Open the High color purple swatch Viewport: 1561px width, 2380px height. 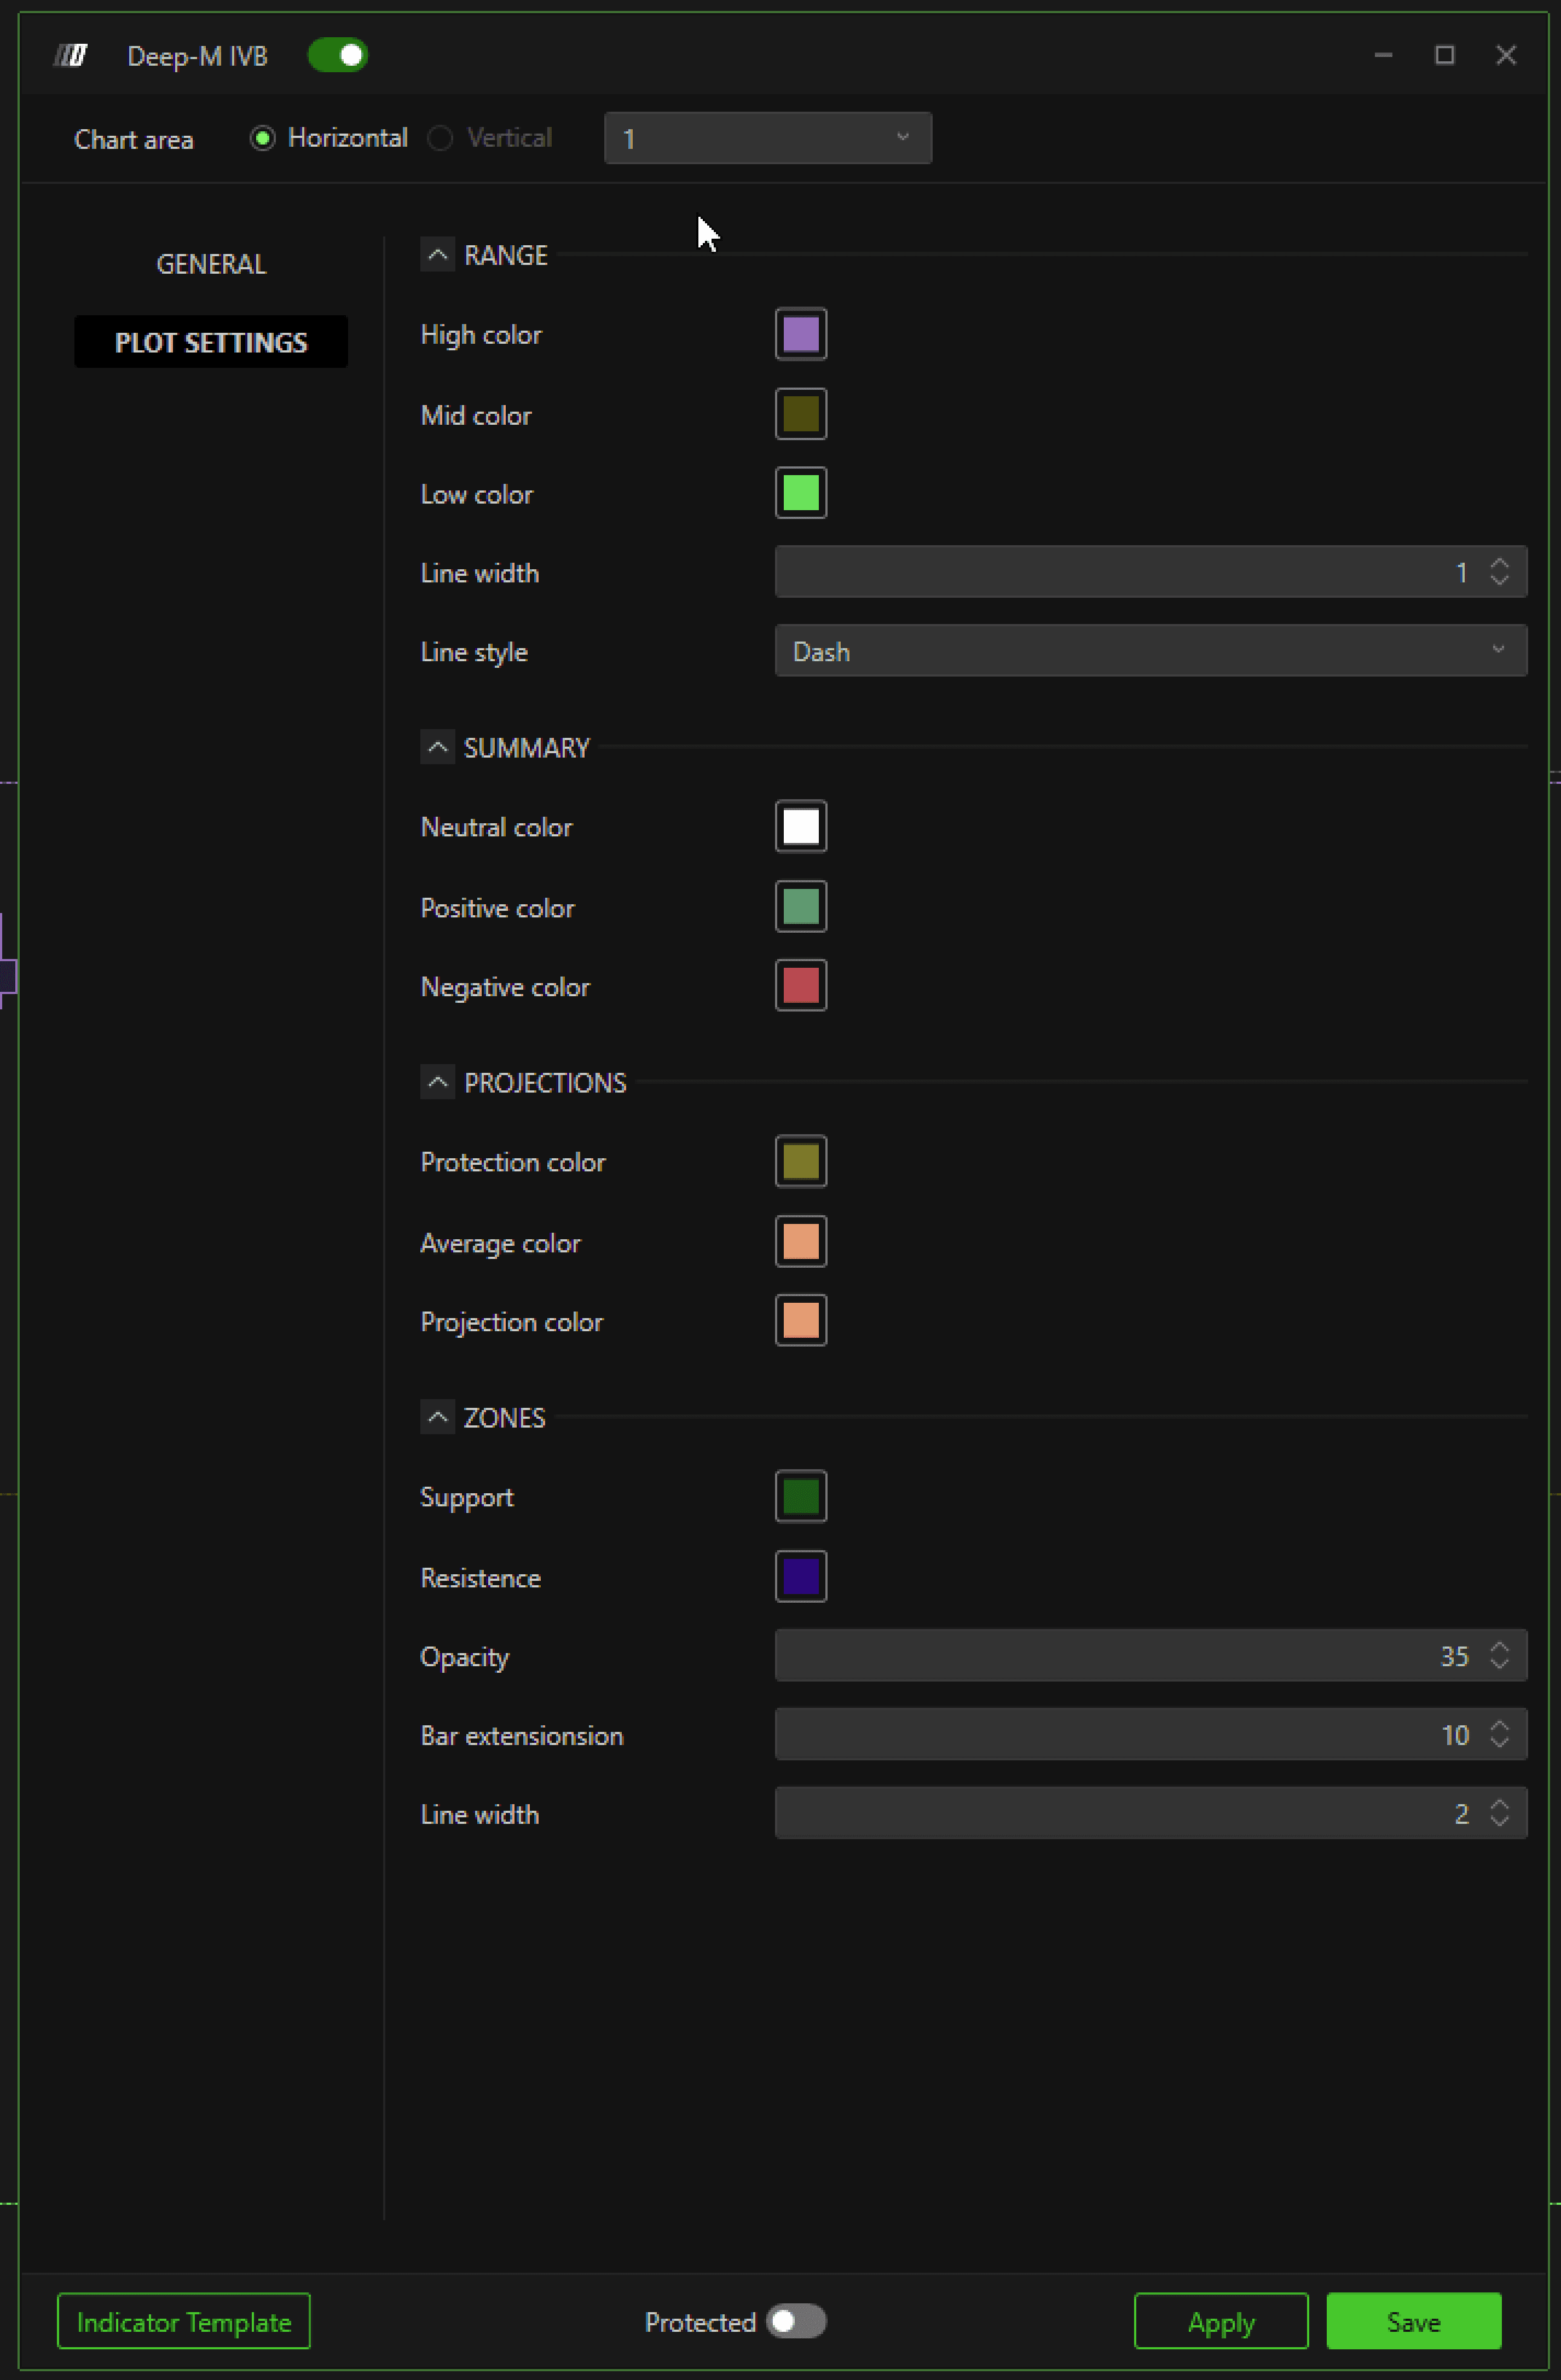800,334
